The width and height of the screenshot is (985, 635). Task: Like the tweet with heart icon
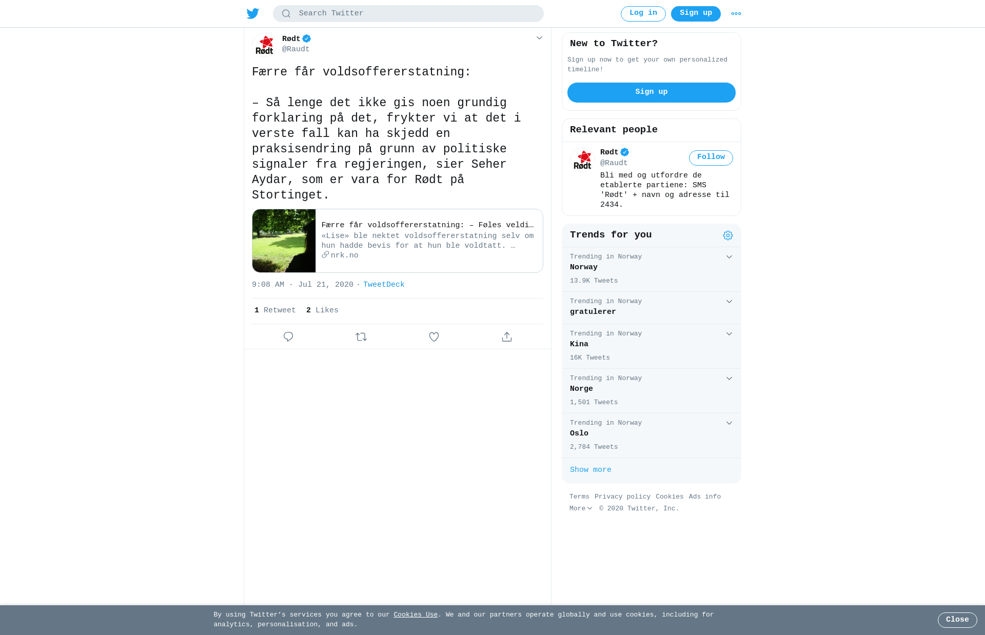[x=434, y=337]
